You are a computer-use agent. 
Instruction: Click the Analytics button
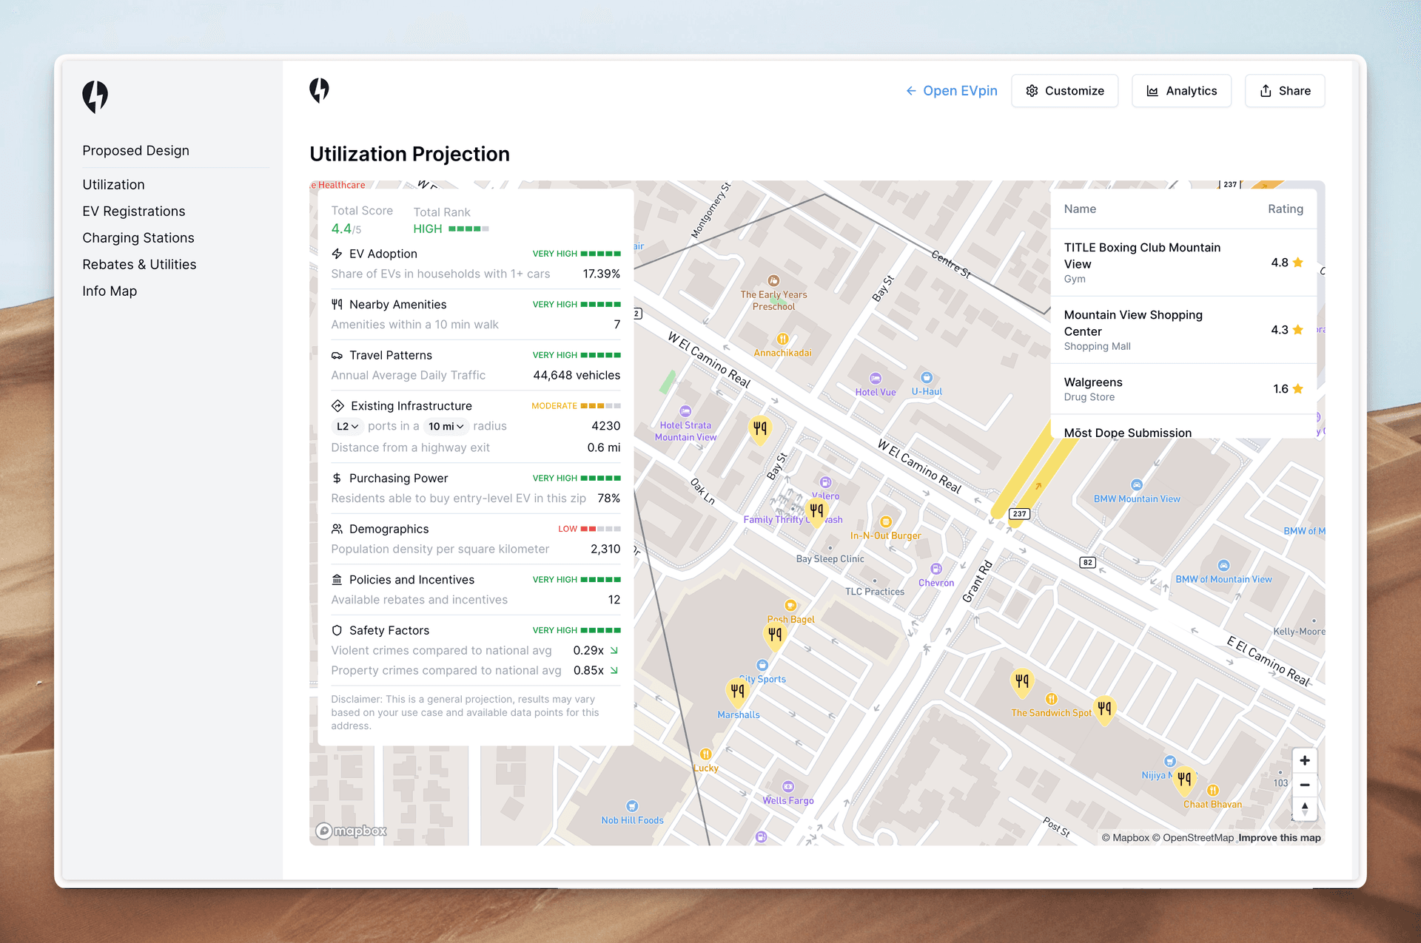pyautogui.click(x=1181, y=91)
